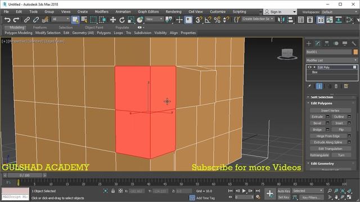Open the Modifiers menu

point(101,12)
